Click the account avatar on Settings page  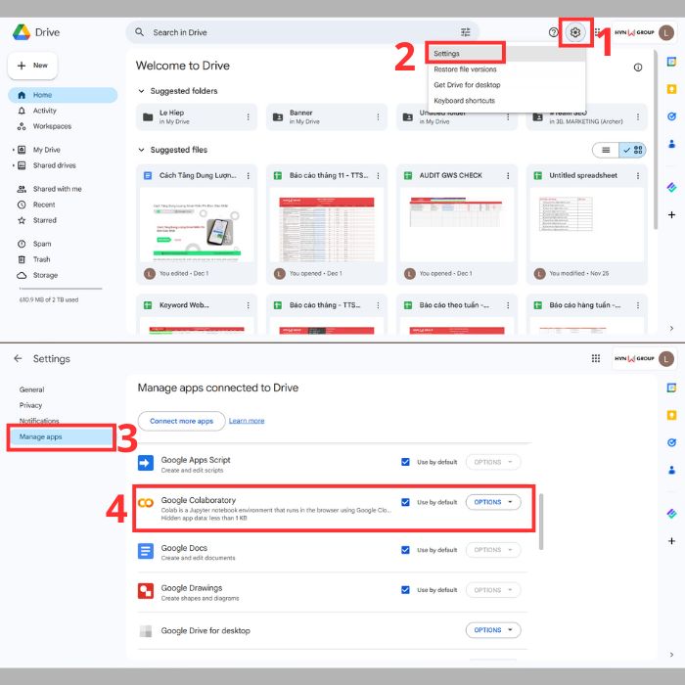point(666,359)
